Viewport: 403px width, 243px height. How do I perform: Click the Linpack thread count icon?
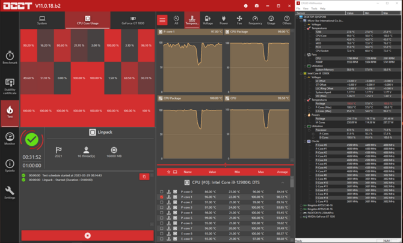coord(86,149)
